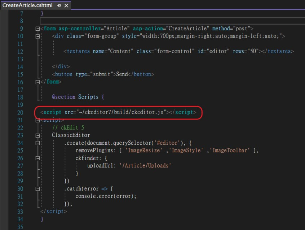Image resolution: width=305 pixels, height=230 pixels.
Task: Click the rows="50" attribute
Action: [246, 51]
